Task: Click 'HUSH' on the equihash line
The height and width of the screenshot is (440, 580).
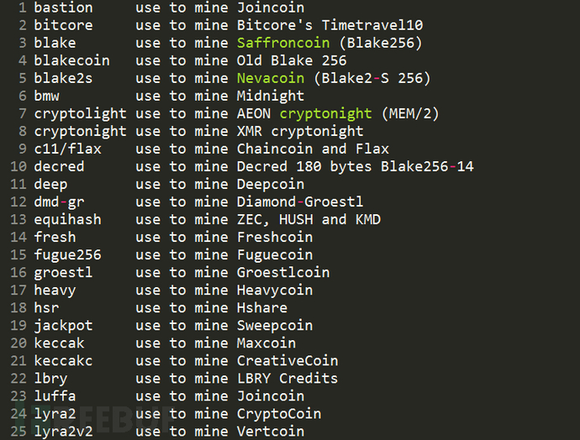Action: coord(296,219)
